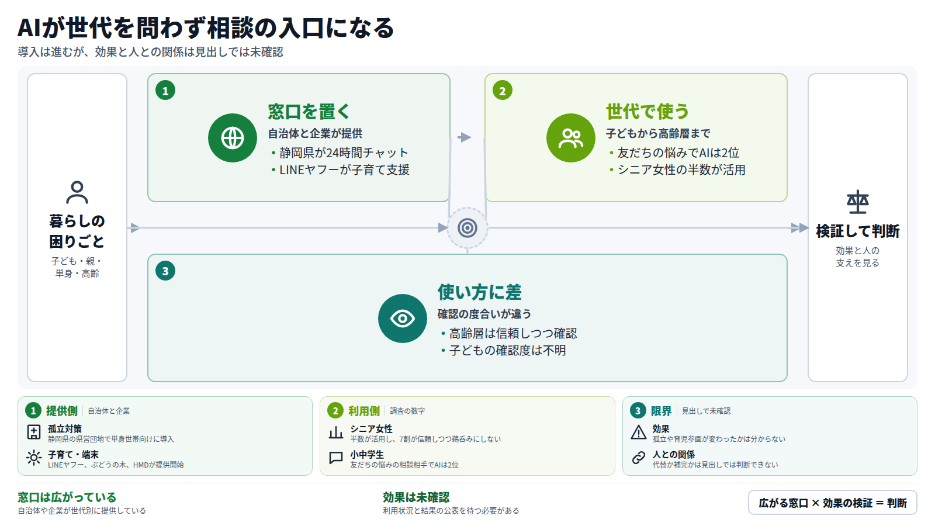This screenshot has height=526, width=935.
Task: Click the footer heading 窓口は広がっている
Action: point(67,497)
